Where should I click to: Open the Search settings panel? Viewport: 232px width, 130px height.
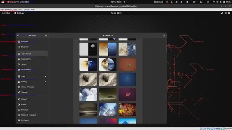pos(32,64)
